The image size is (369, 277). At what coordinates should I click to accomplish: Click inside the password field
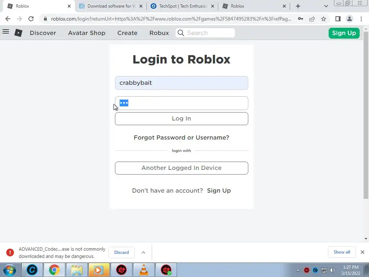coord(182,103)
